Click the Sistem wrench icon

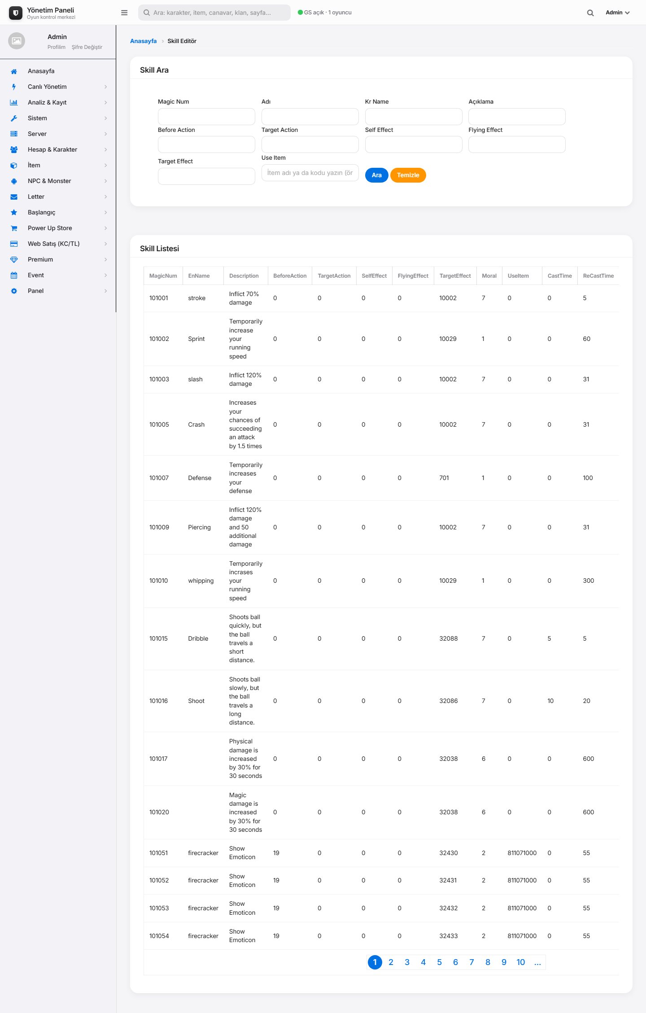(14, 118)
